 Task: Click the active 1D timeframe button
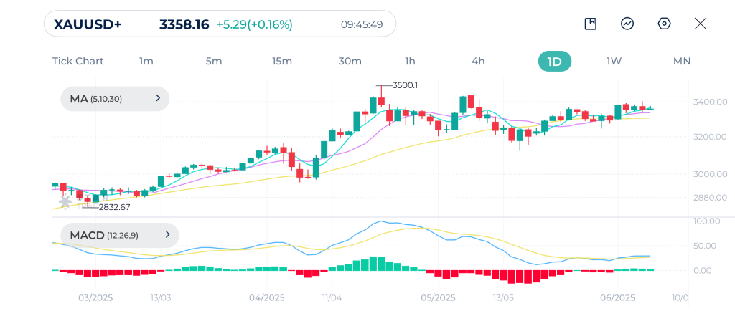click(554, 61)
